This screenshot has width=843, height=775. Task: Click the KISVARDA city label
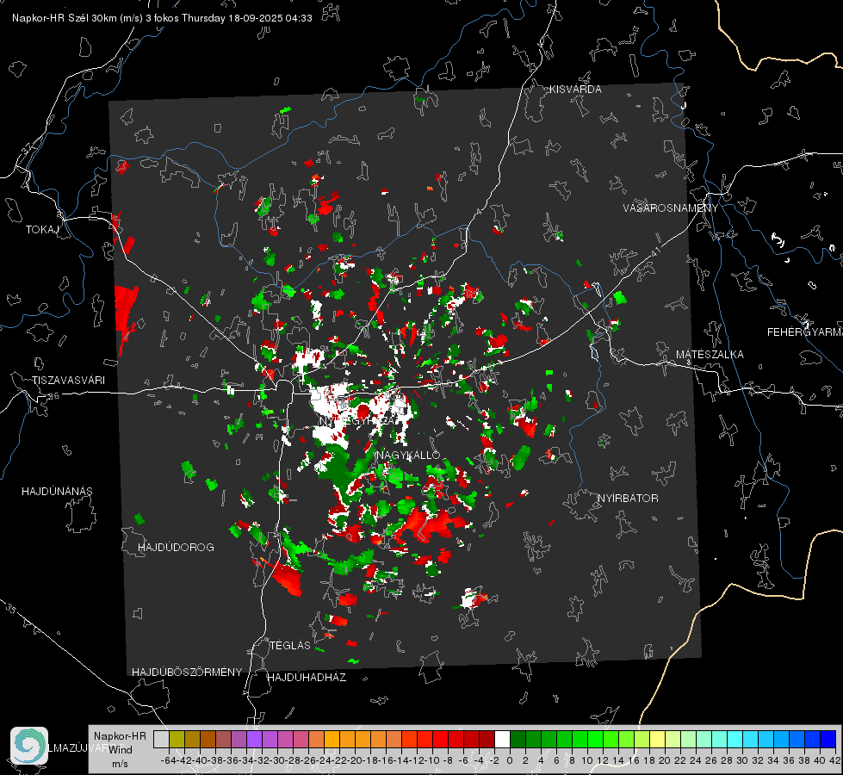coord(576,89)
